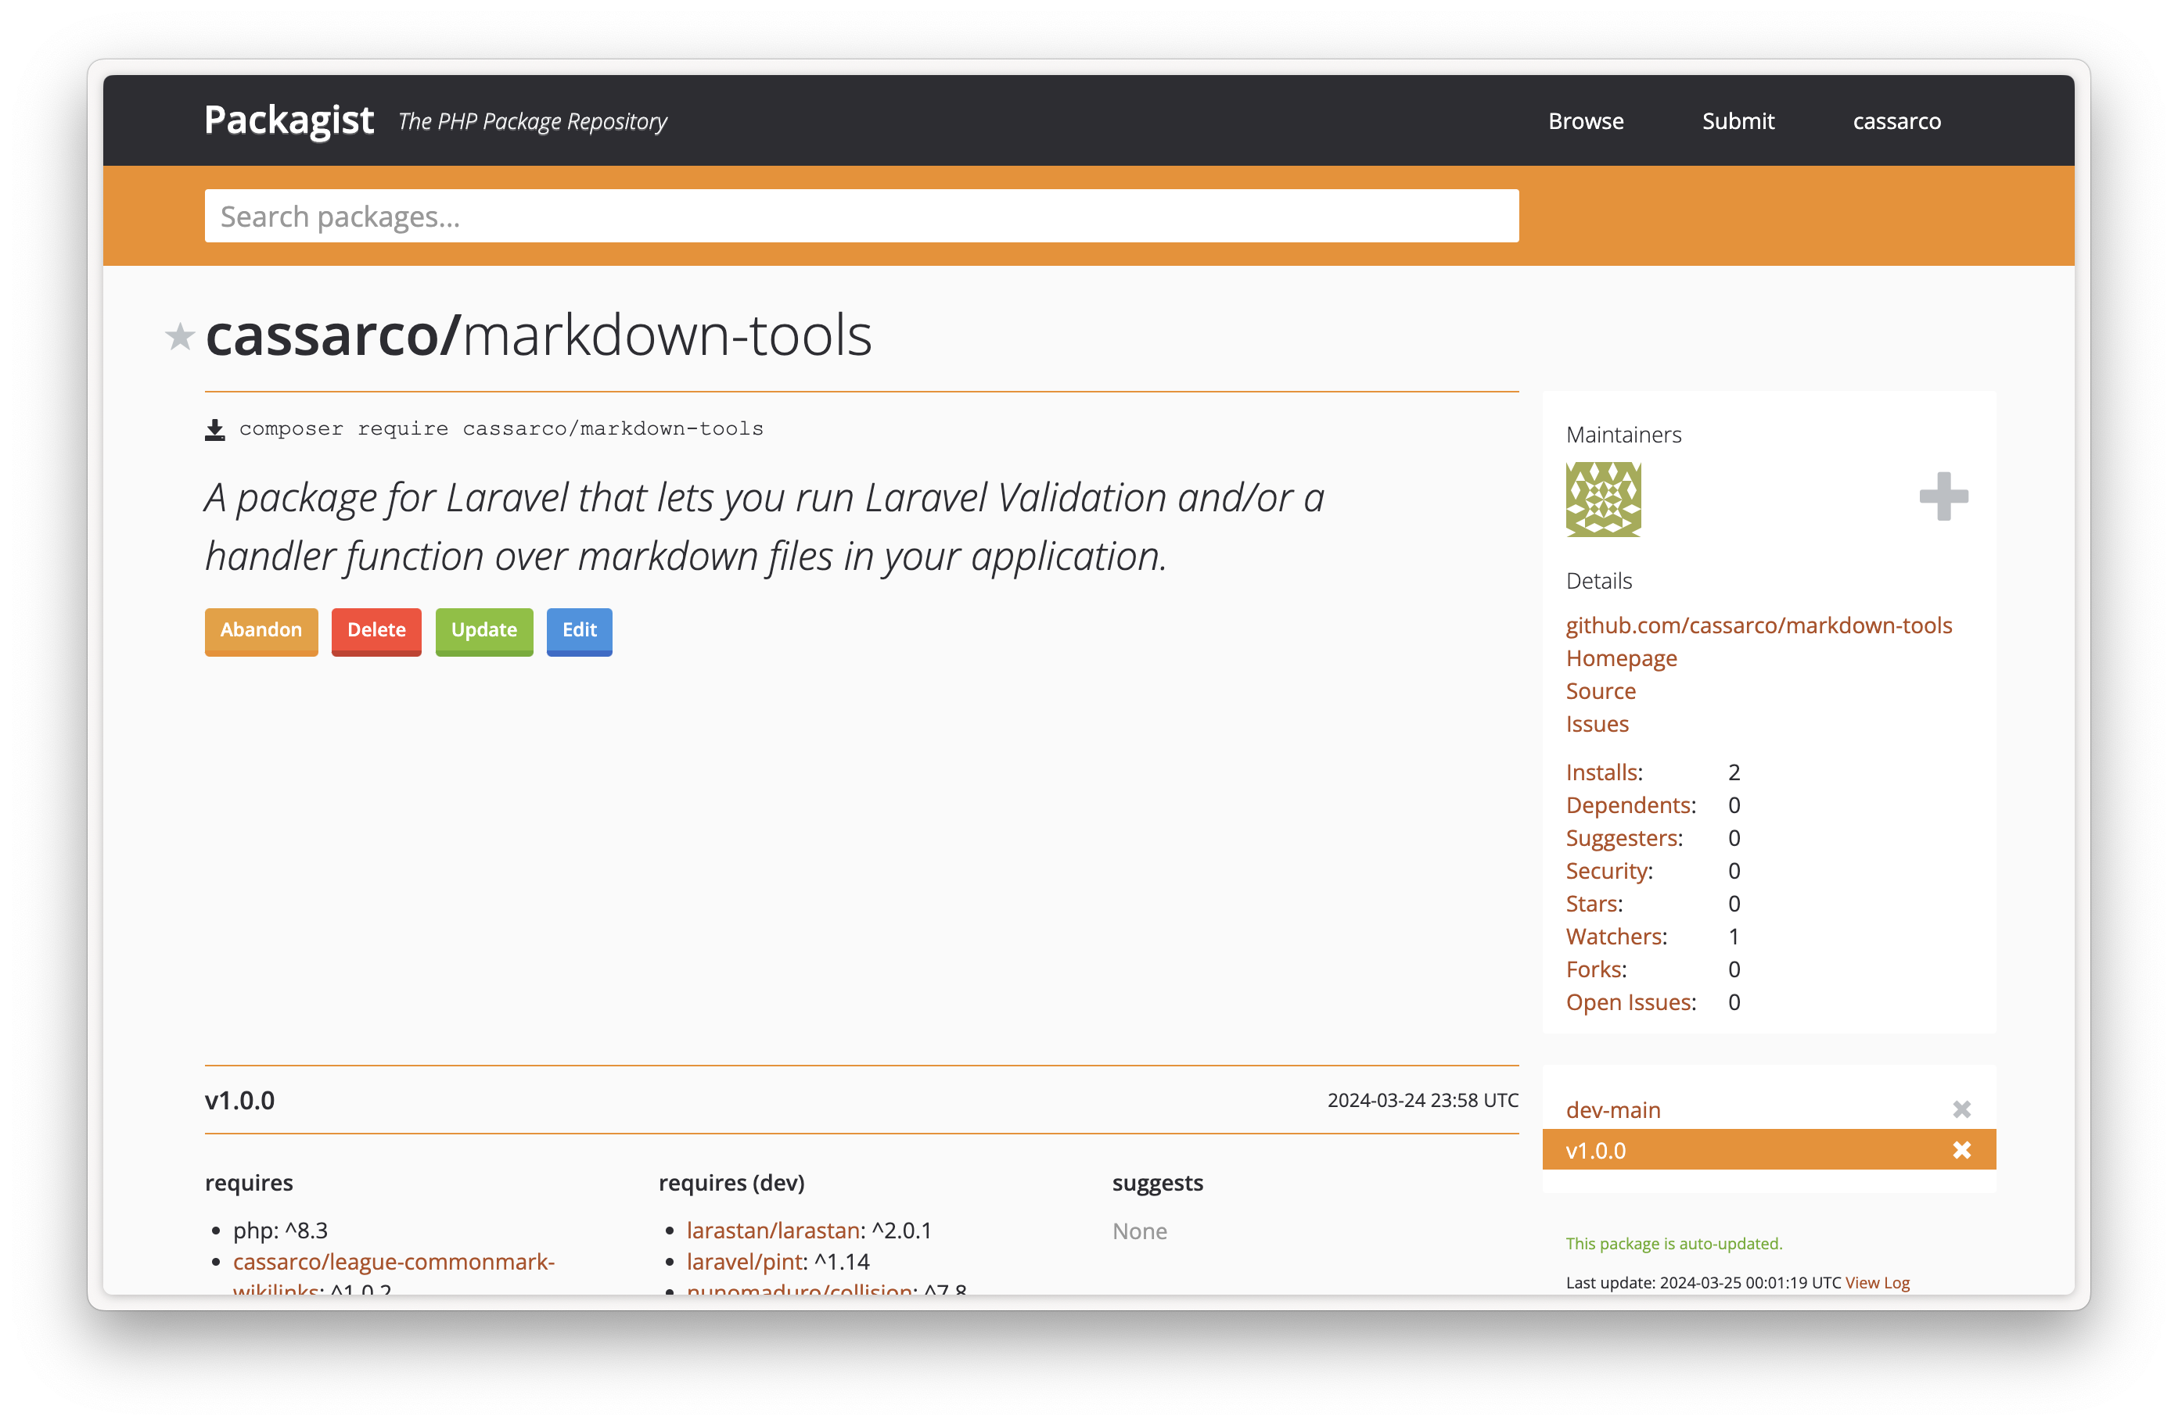Open the Security advisories link
The image size is (2178, 1426).
tap(1608, 871)
